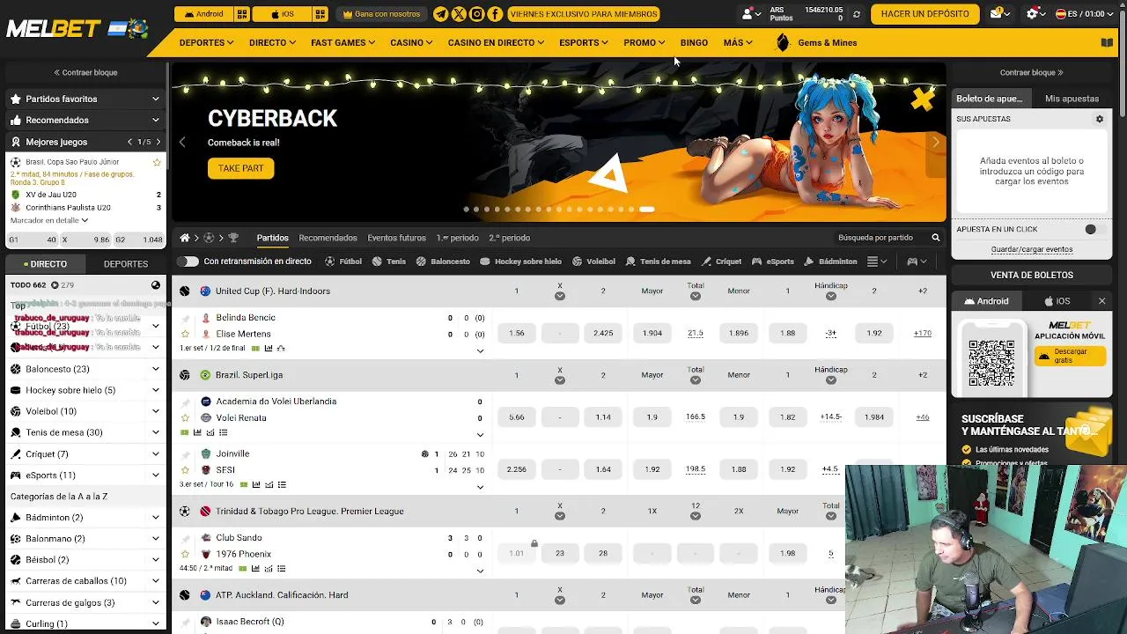The image size is (1127, 634).
Task: Star the Elise Mertens match as favorite
Action: 185,334
